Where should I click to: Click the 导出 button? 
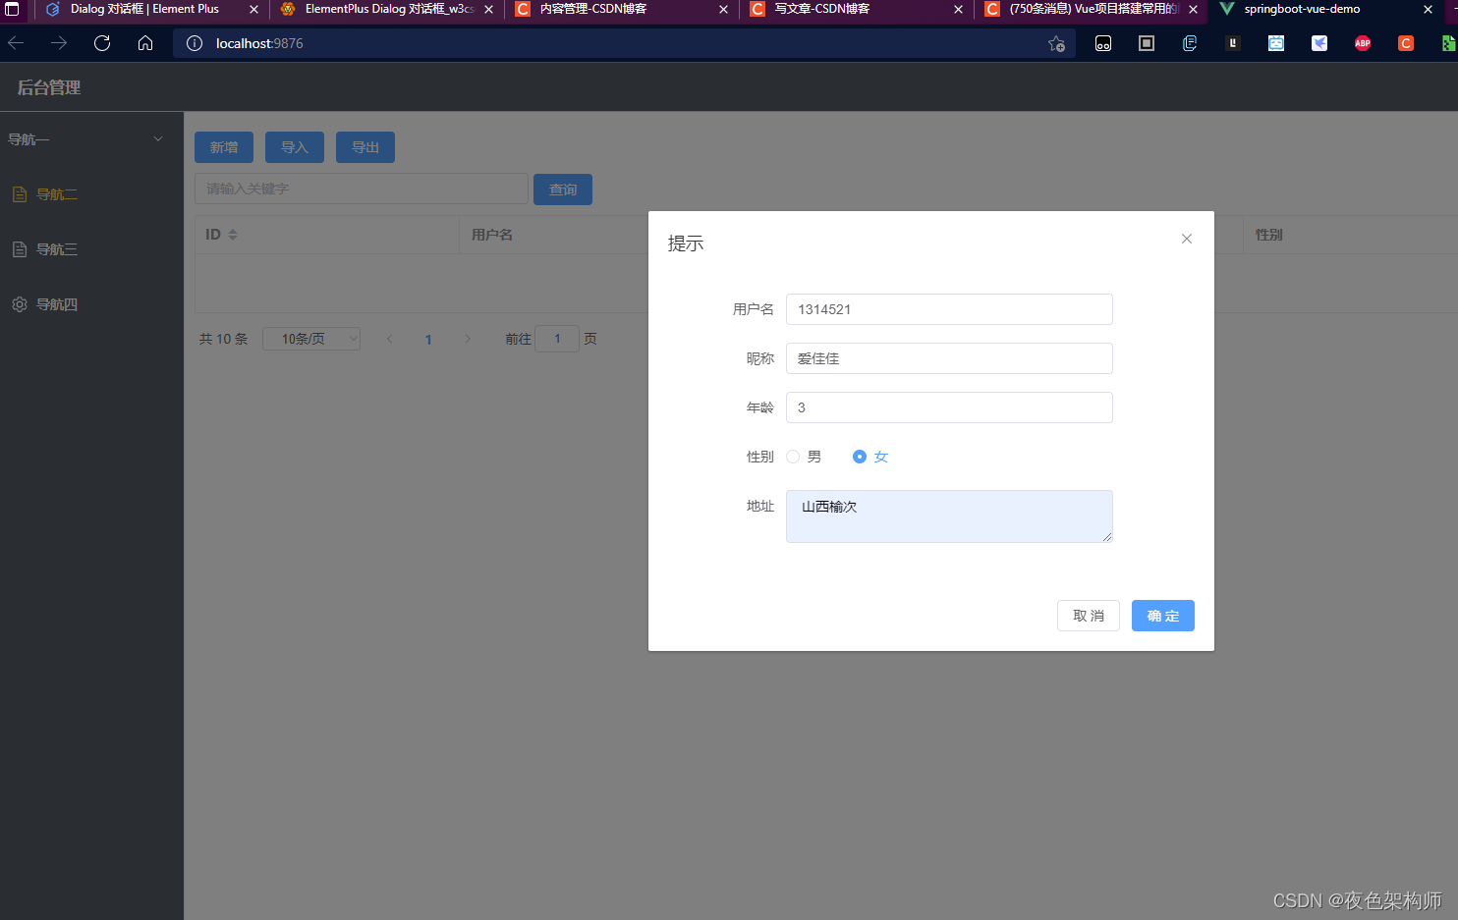tap(365, 147)
